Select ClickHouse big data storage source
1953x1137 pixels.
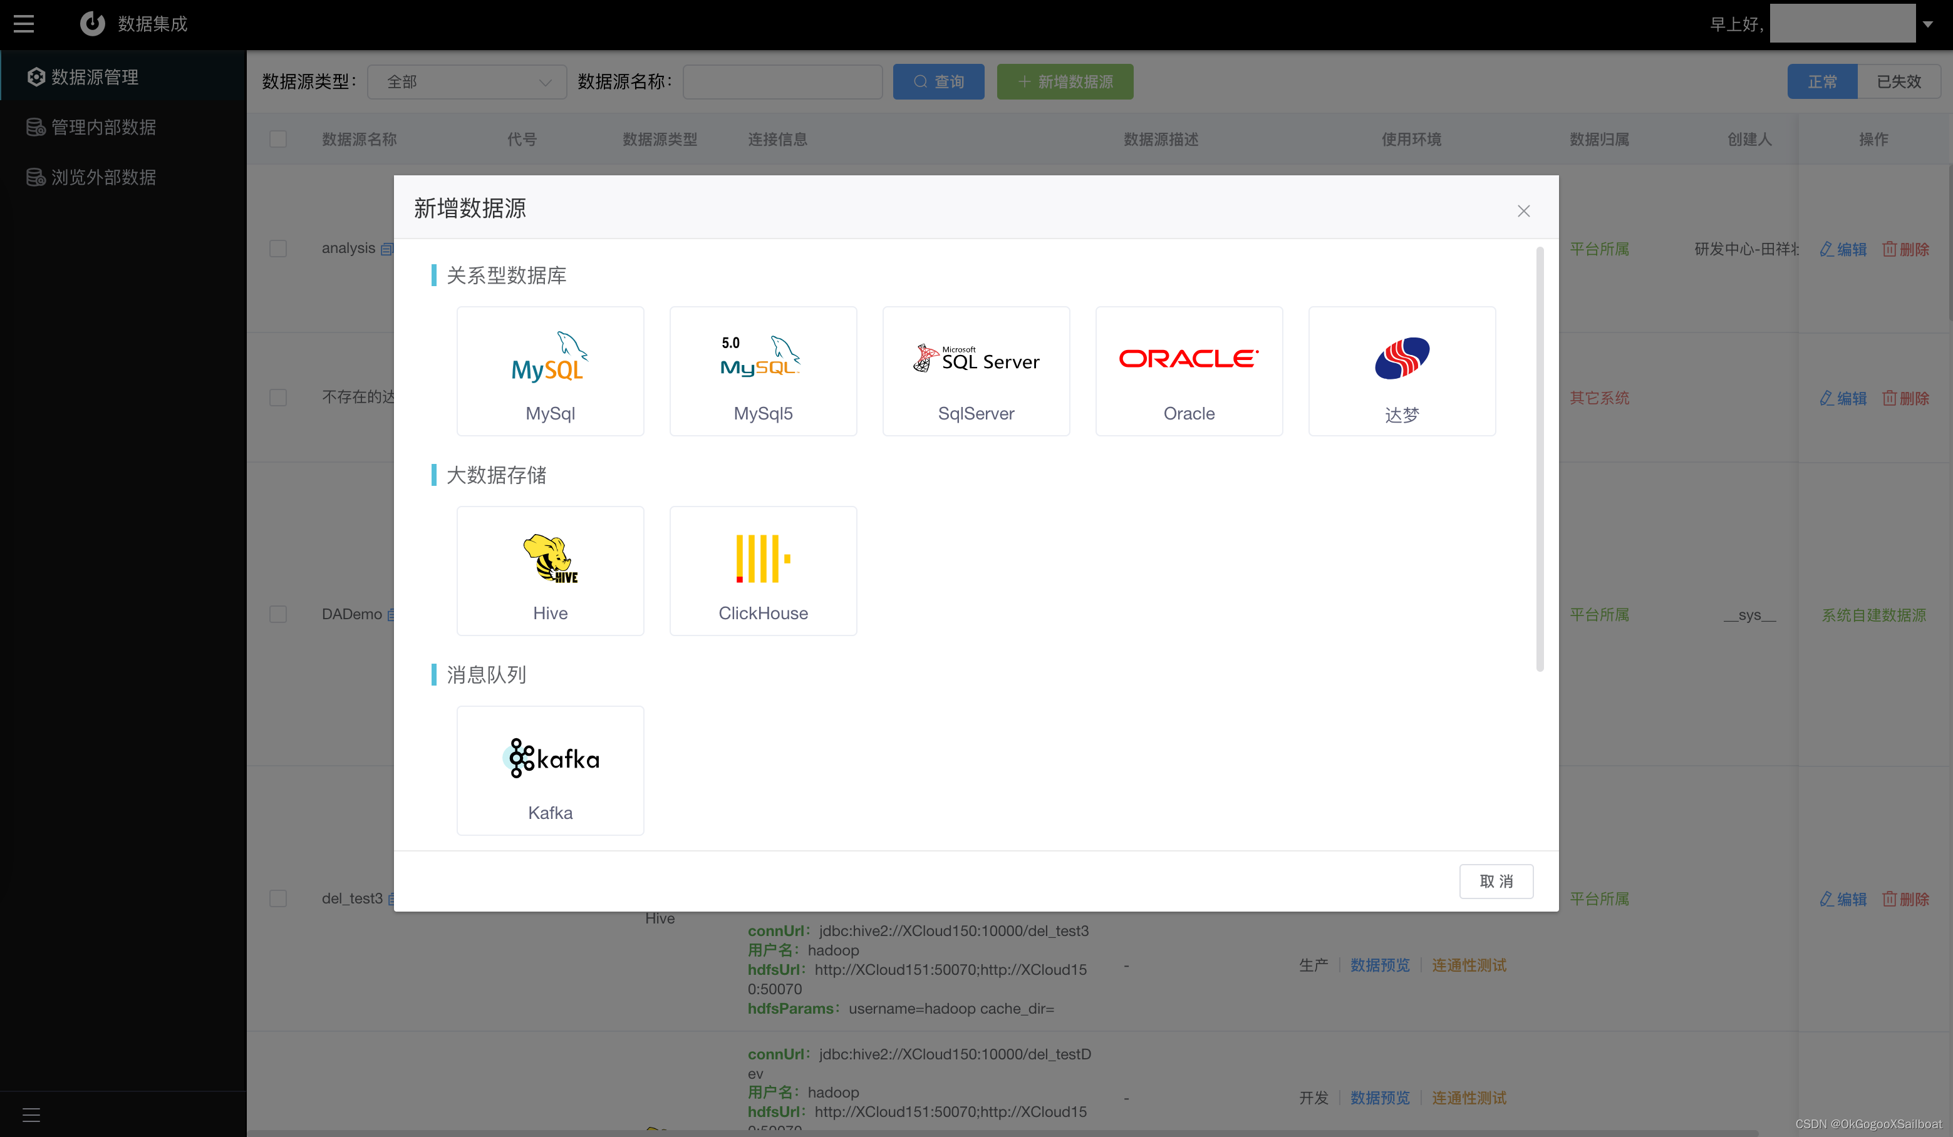point(762,570)
